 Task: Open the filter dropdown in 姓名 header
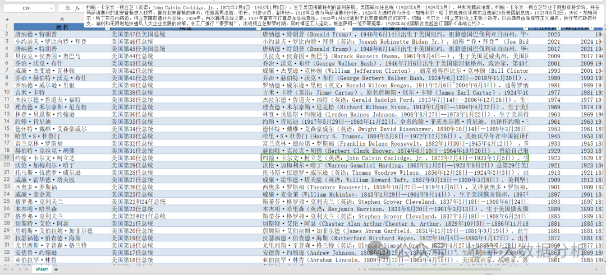point(107,28)
